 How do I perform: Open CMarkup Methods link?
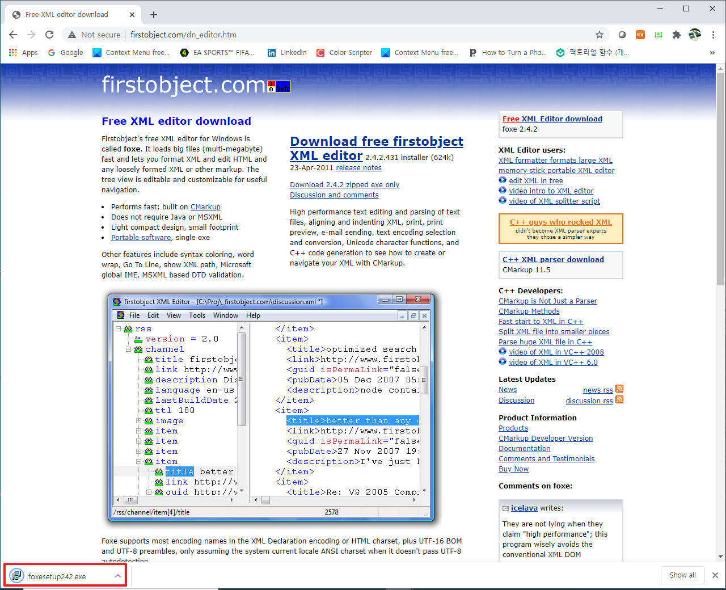click(529, 311)
